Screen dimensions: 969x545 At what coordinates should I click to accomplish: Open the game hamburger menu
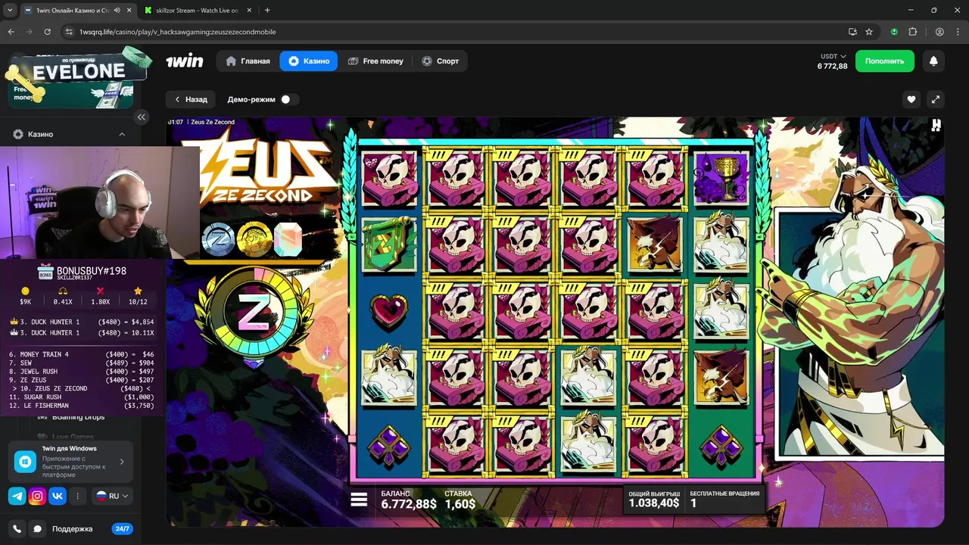click(x=359, y=500)
